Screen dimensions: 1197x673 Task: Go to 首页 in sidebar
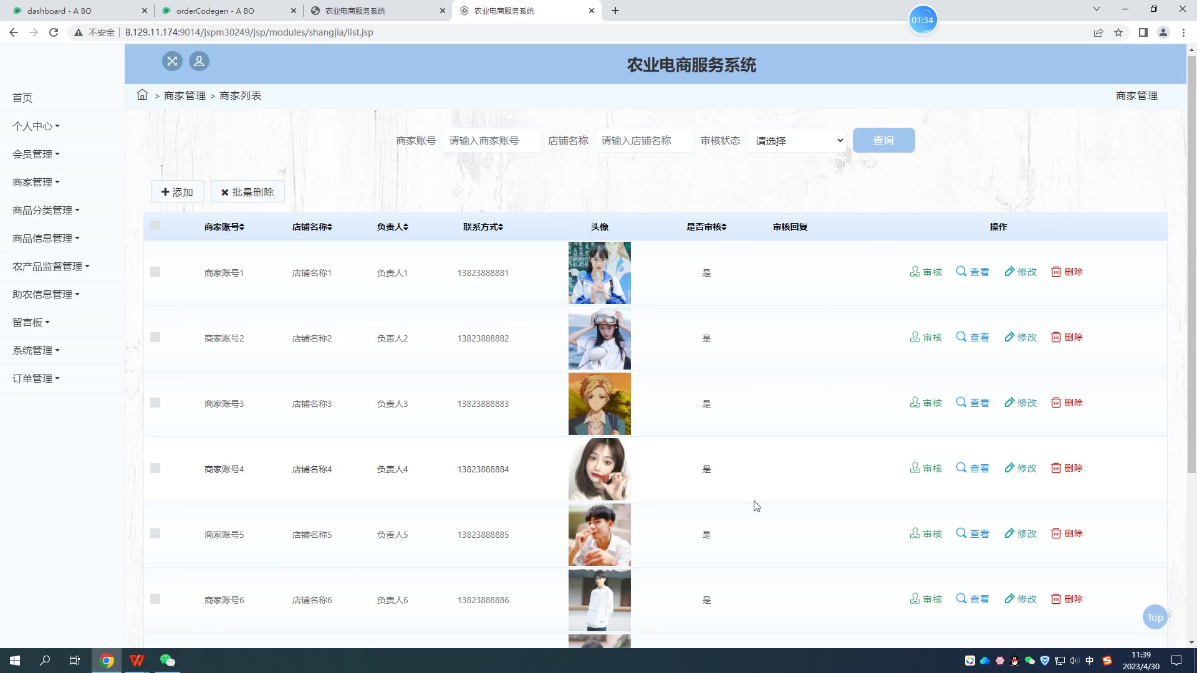pyautogui.click(x=22, y=98)
